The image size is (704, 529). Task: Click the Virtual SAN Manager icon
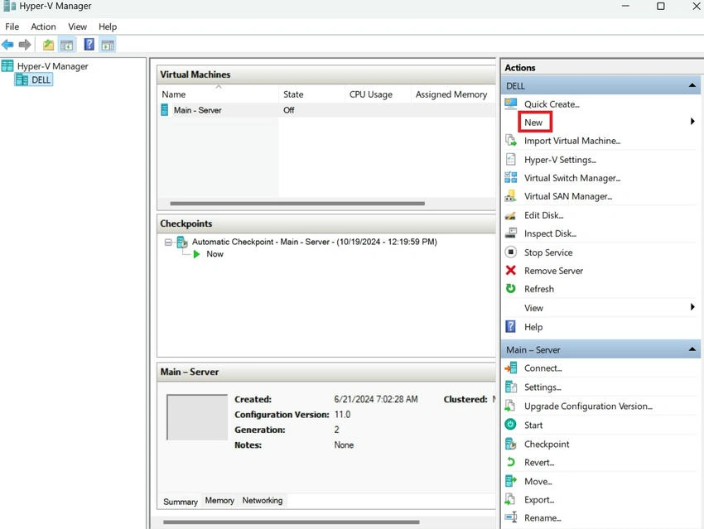[510, 196]
